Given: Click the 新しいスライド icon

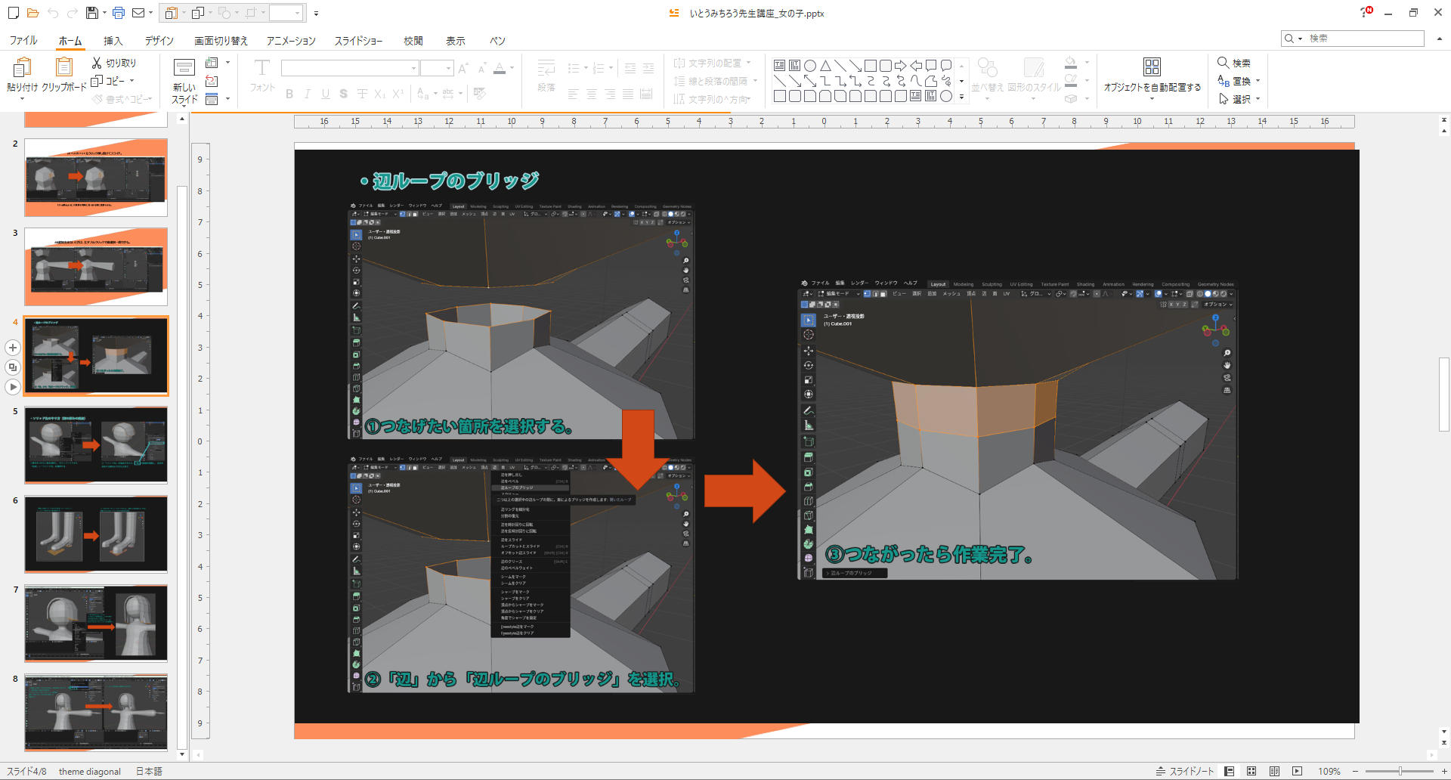Looking at the screenshot, I should pyautogui.click(x=184, y=68).
